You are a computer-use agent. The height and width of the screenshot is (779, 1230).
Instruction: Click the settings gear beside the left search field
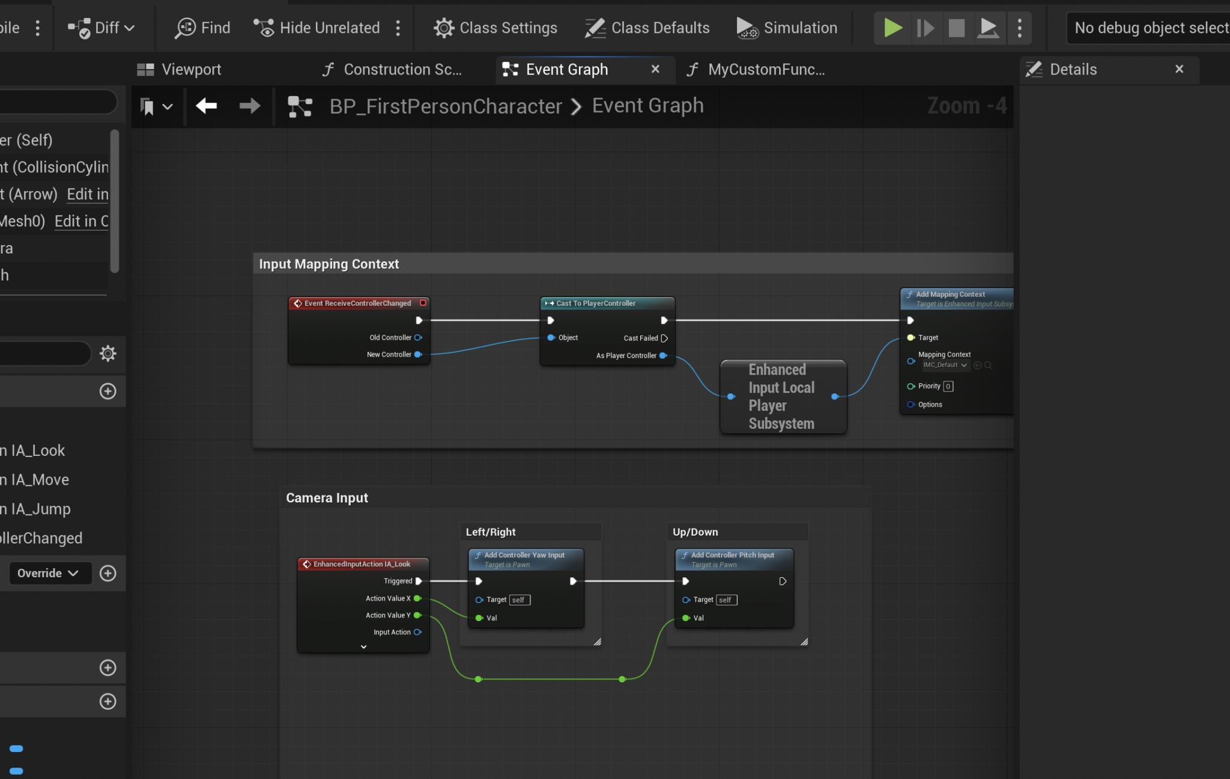coord(108,353)
